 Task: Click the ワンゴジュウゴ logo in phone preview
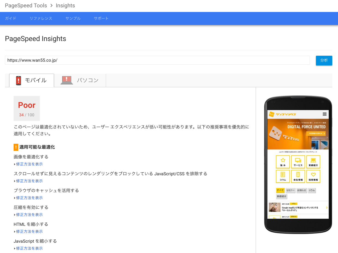click(282, 114)
